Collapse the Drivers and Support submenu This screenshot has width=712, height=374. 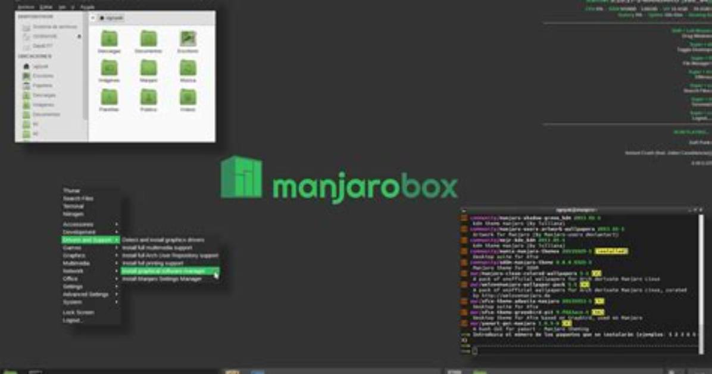click(90, 240)
